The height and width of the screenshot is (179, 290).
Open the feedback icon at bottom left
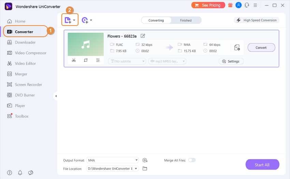30,173
